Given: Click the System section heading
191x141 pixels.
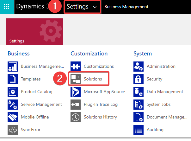Looking at the screenshot, I should point(143,54).
